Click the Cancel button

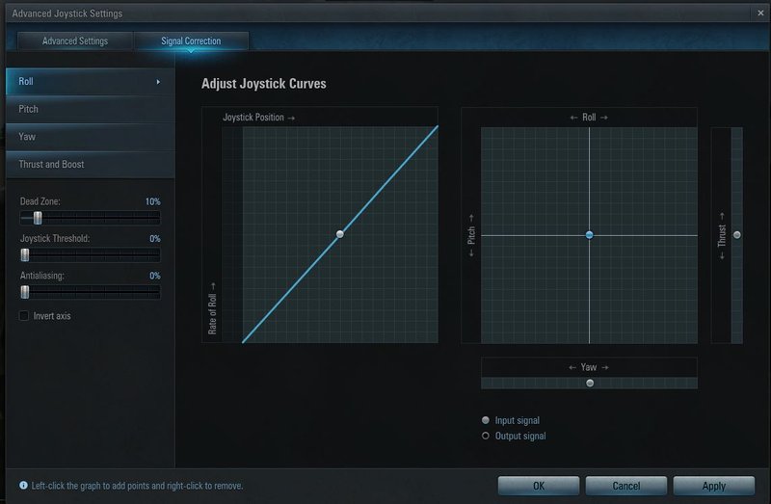point(625,486)
